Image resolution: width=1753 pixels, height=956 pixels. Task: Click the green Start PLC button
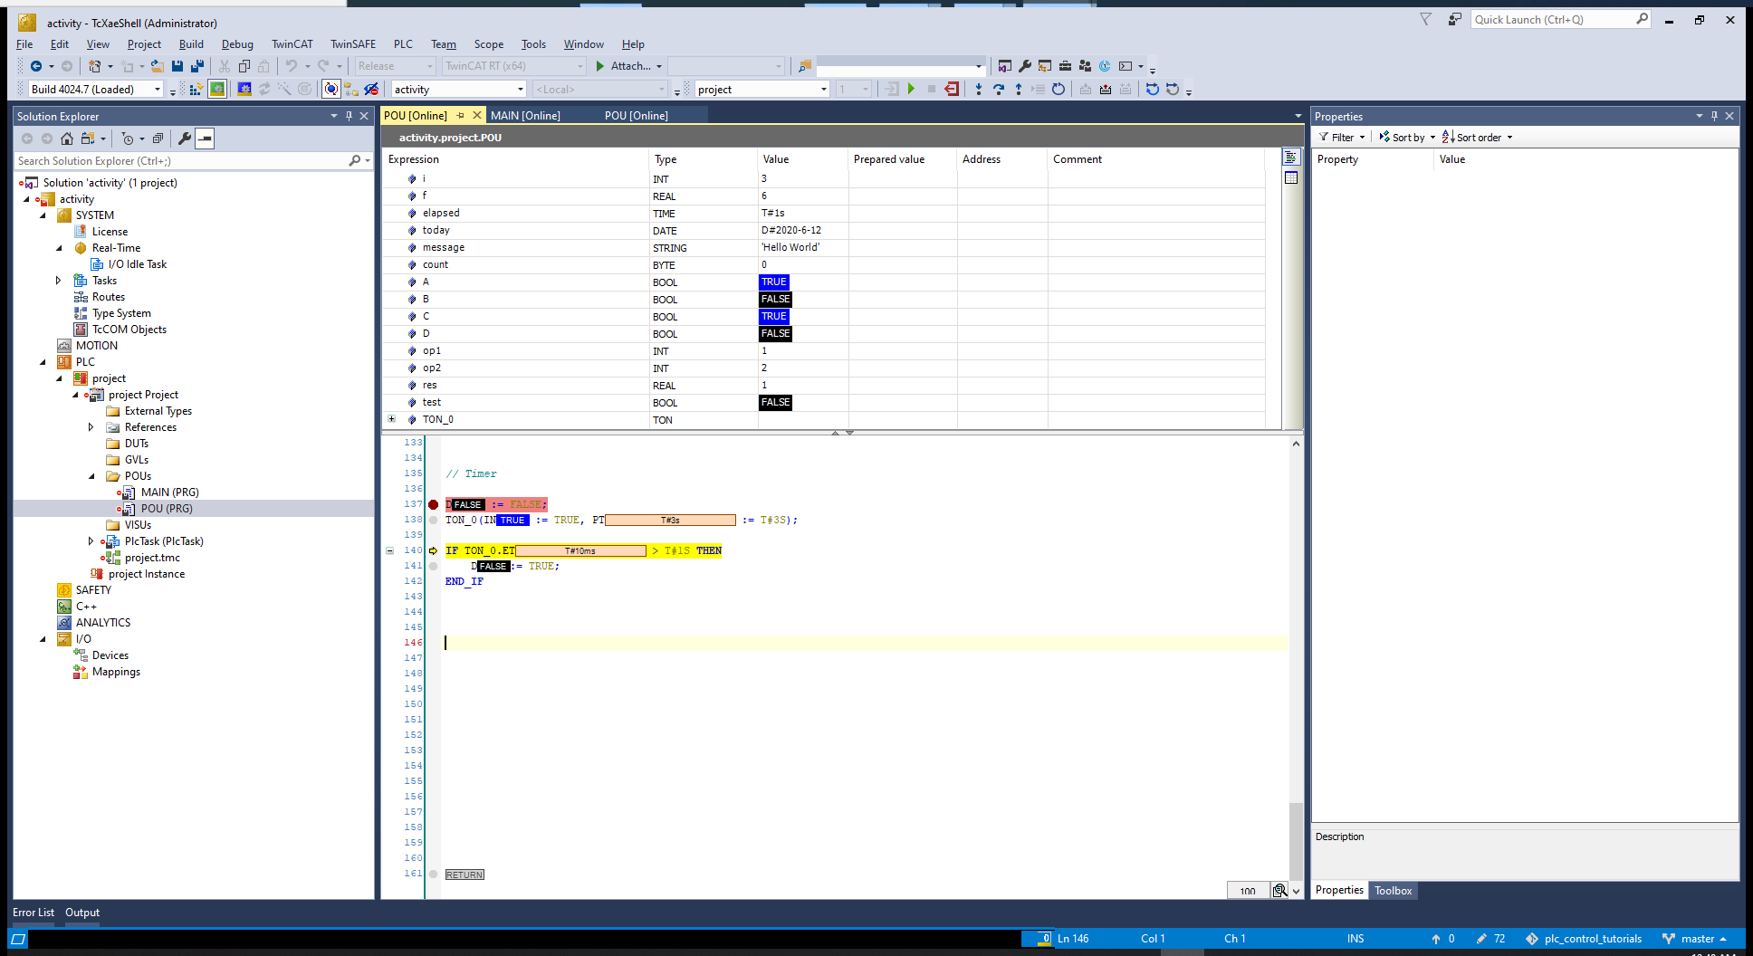pyautogui.click(x=911, y=89)
